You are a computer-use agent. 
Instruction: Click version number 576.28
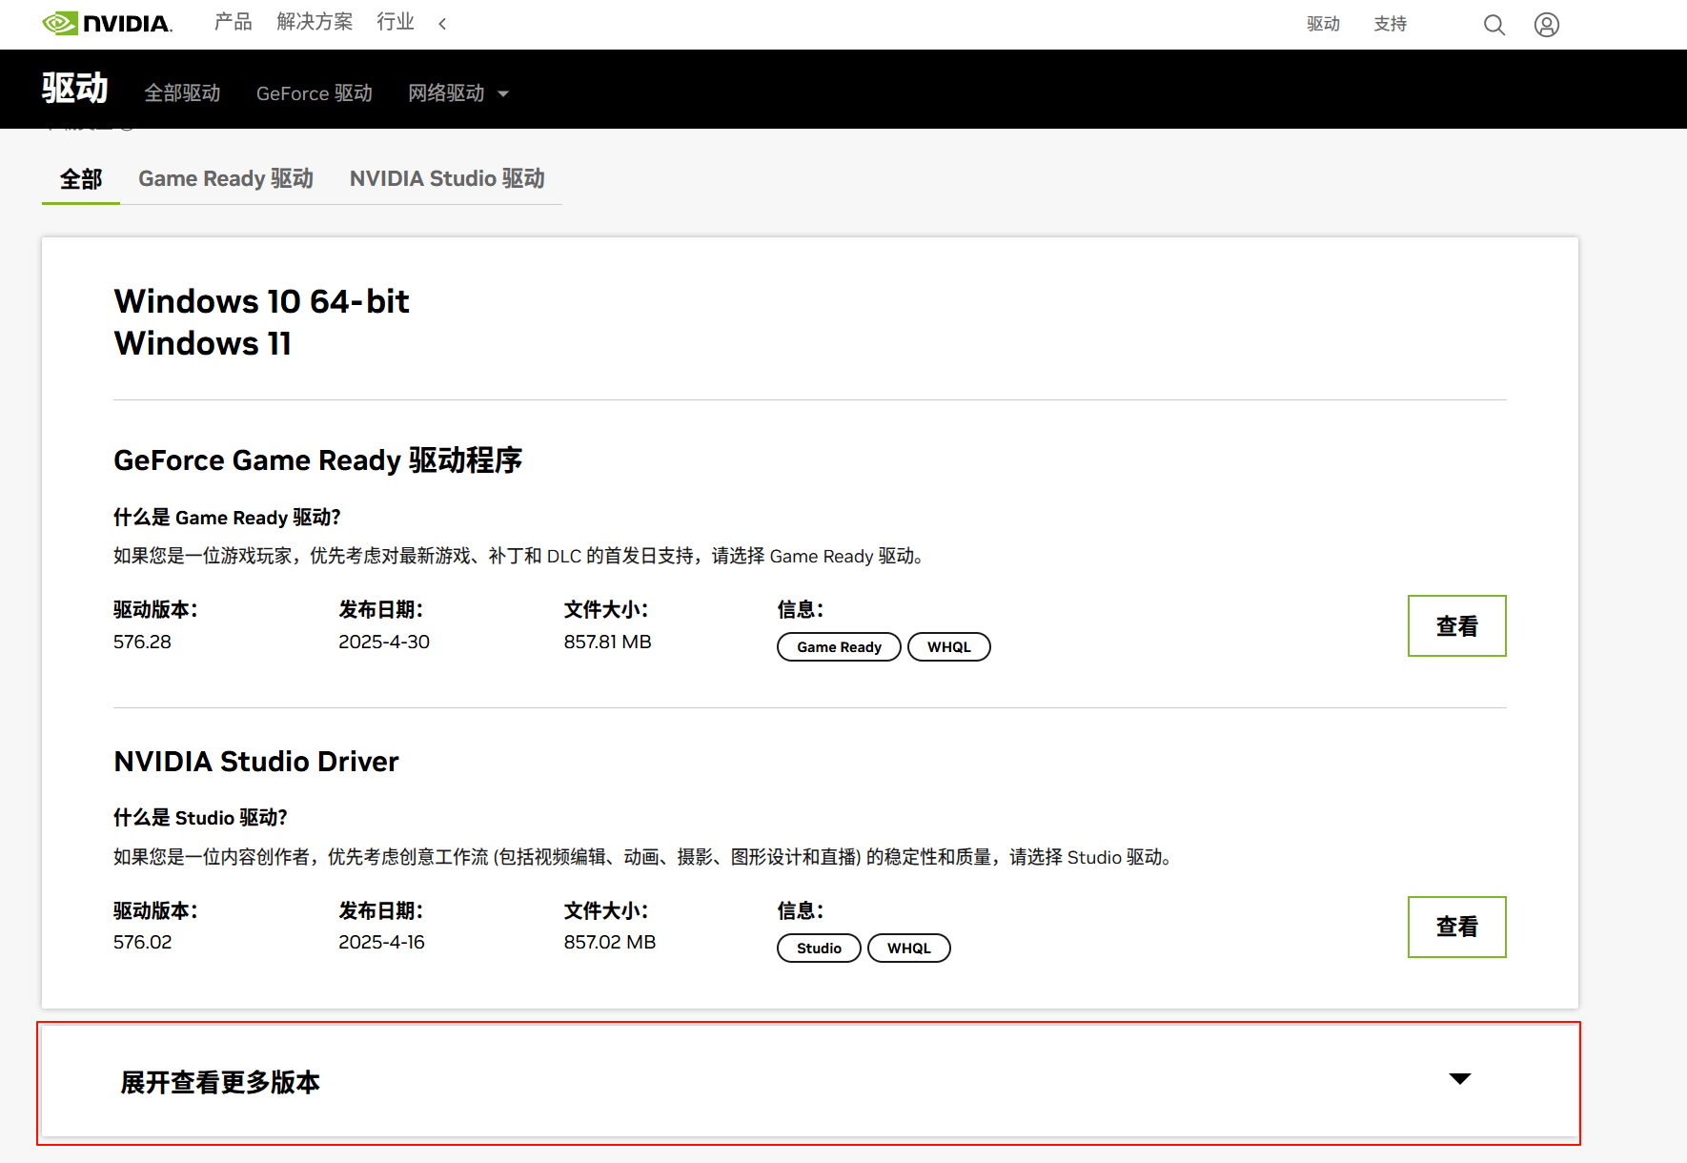click(x=142, y=642)
